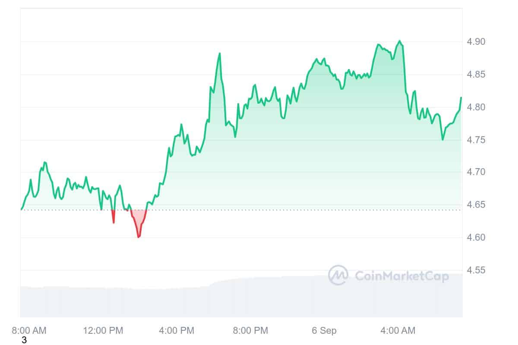The image size is (518, 345).
Task: Click the CoinMarketCap logo icon
Action: coord(338,275)
